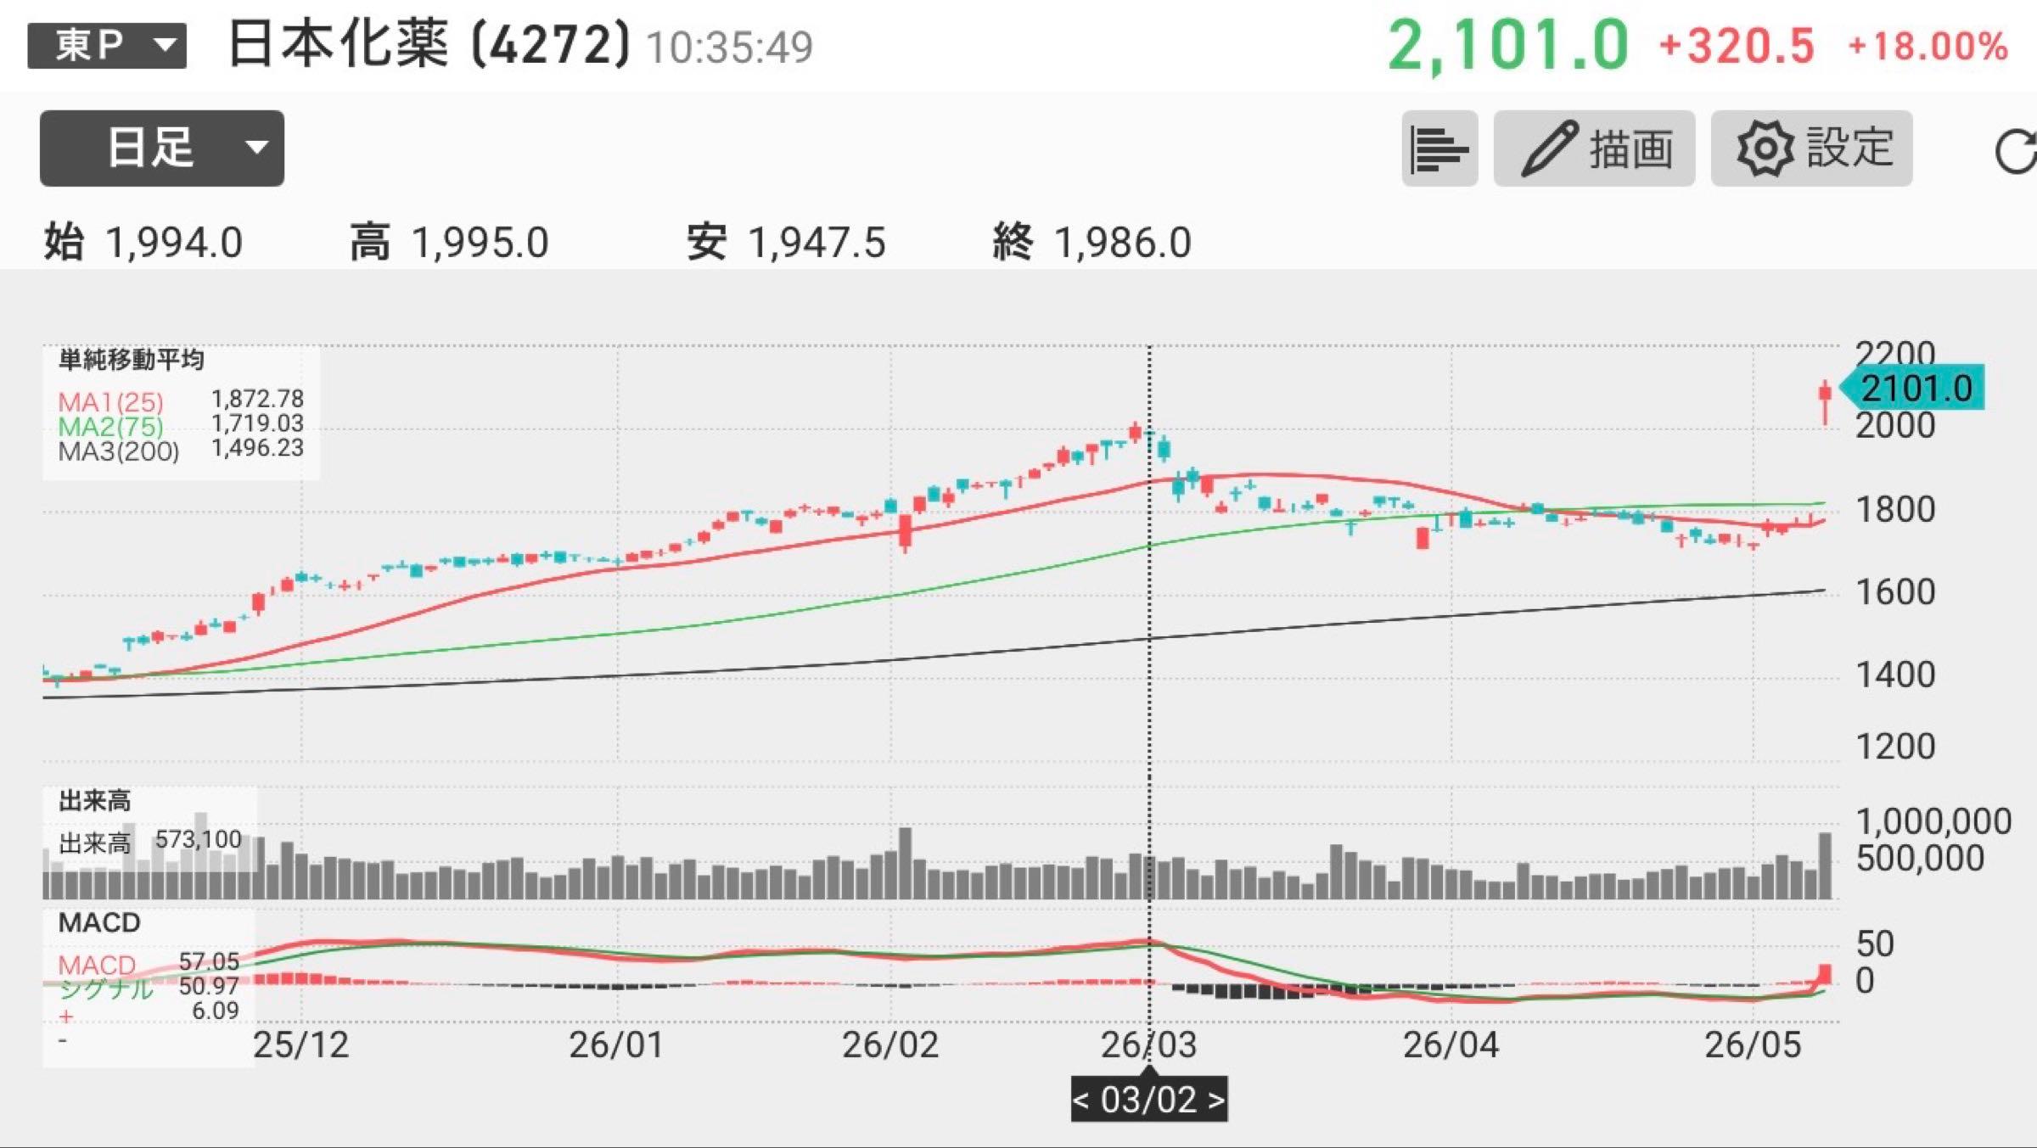Open the 設定 settings button

(x=1811, y=148)
